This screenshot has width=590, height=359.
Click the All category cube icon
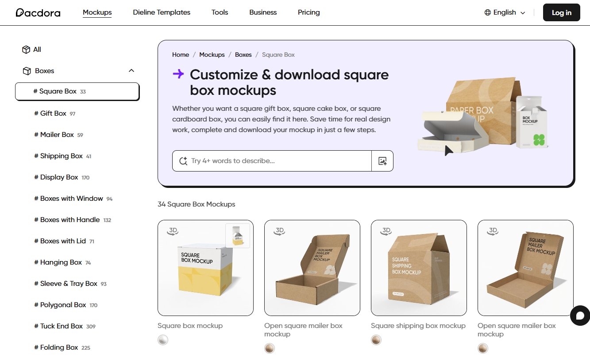pyautogui.click(x=26, y=50)
